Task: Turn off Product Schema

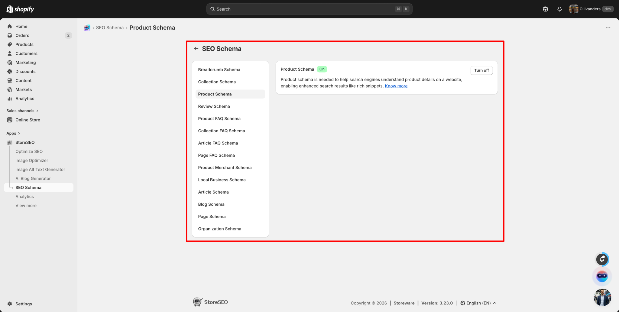Action: (x=481, y=70)
